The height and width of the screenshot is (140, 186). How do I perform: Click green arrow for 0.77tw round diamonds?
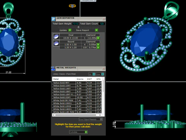tap(98, 47)
